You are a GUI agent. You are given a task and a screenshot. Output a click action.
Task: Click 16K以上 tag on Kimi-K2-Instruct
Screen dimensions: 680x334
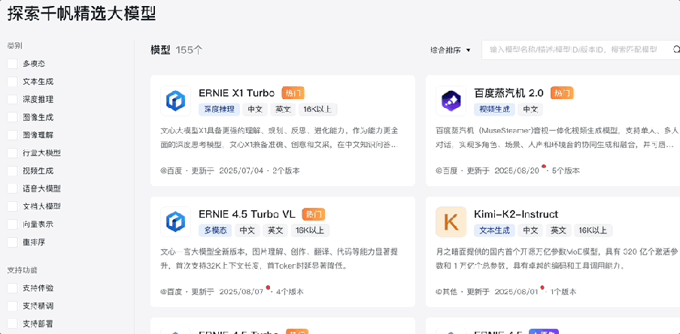[593, 230]
